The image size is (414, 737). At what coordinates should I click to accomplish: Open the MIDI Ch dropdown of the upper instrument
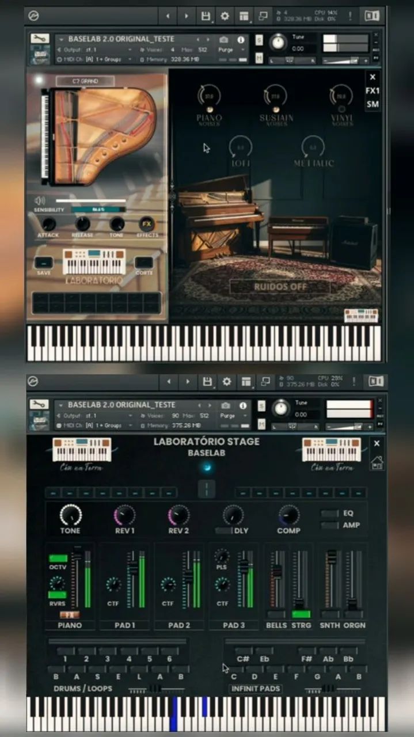click(95, 59)
